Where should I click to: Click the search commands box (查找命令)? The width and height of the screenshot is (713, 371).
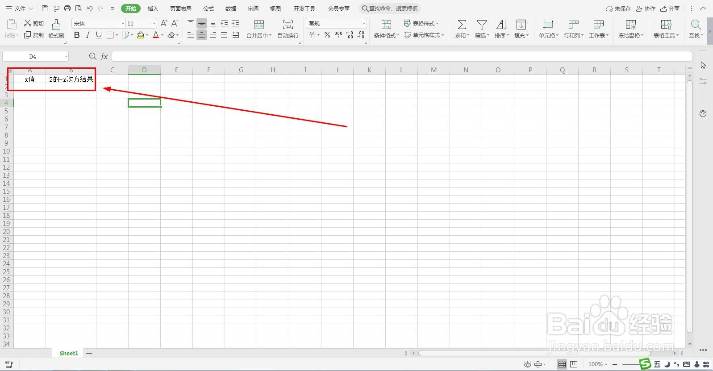[390, 8]
